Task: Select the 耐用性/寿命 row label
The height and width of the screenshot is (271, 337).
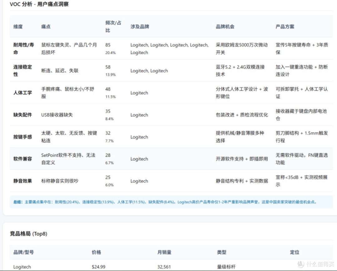Action: click(x=24, y=49)
